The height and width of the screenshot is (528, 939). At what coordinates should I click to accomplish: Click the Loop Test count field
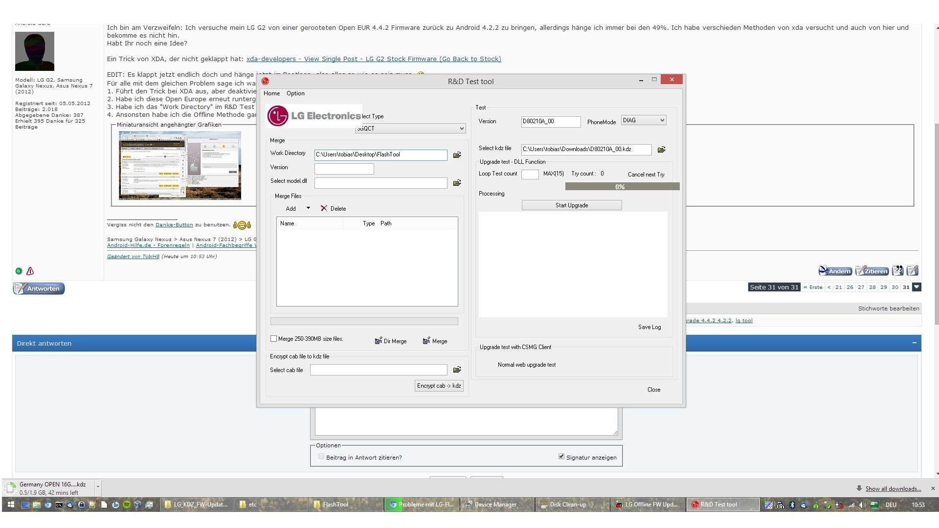530,175
